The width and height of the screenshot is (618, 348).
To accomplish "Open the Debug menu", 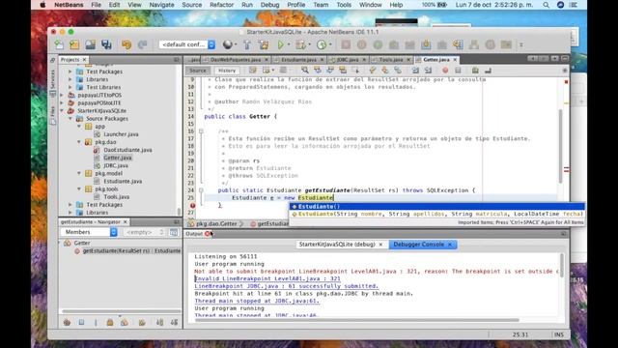I will pyautogui.click(x=269, y=5).
